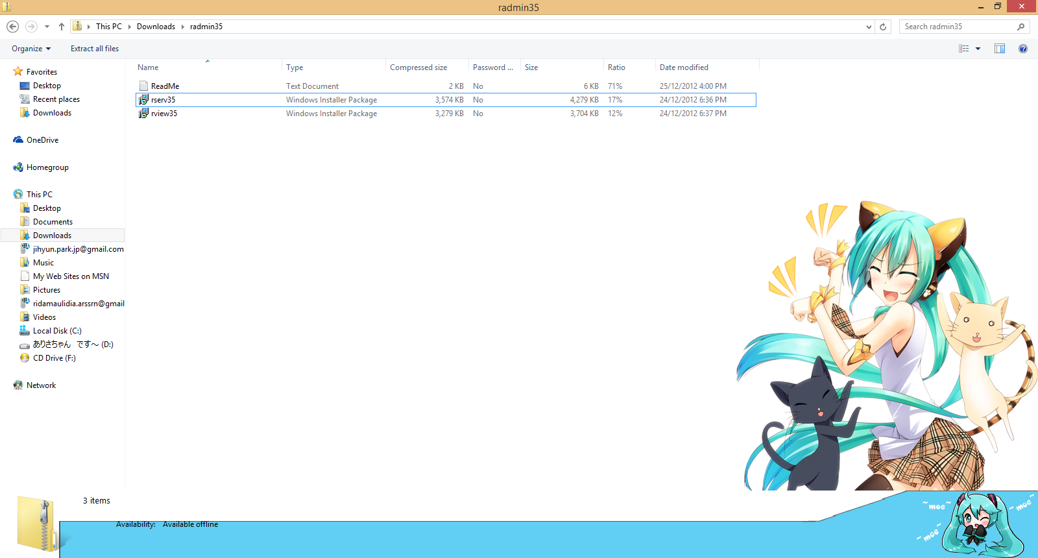Open the view options dropdown arrow
The image size is (1038, 558).
pos(978,49)
